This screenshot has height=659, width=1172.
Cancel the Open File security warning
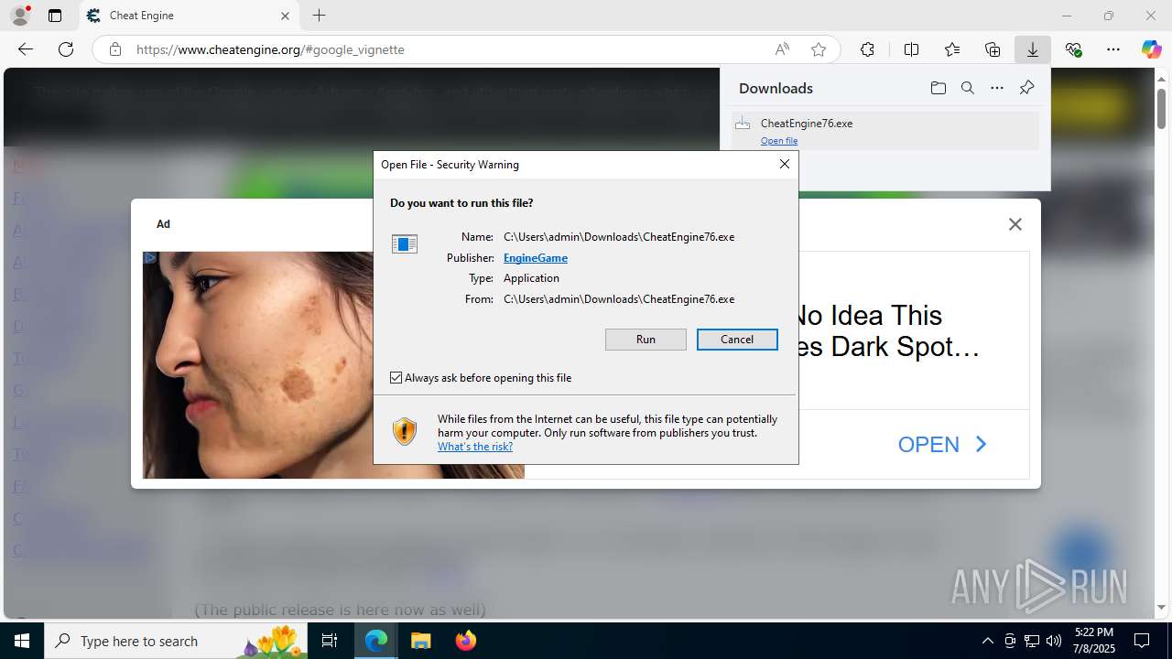(x=737, y=340)
